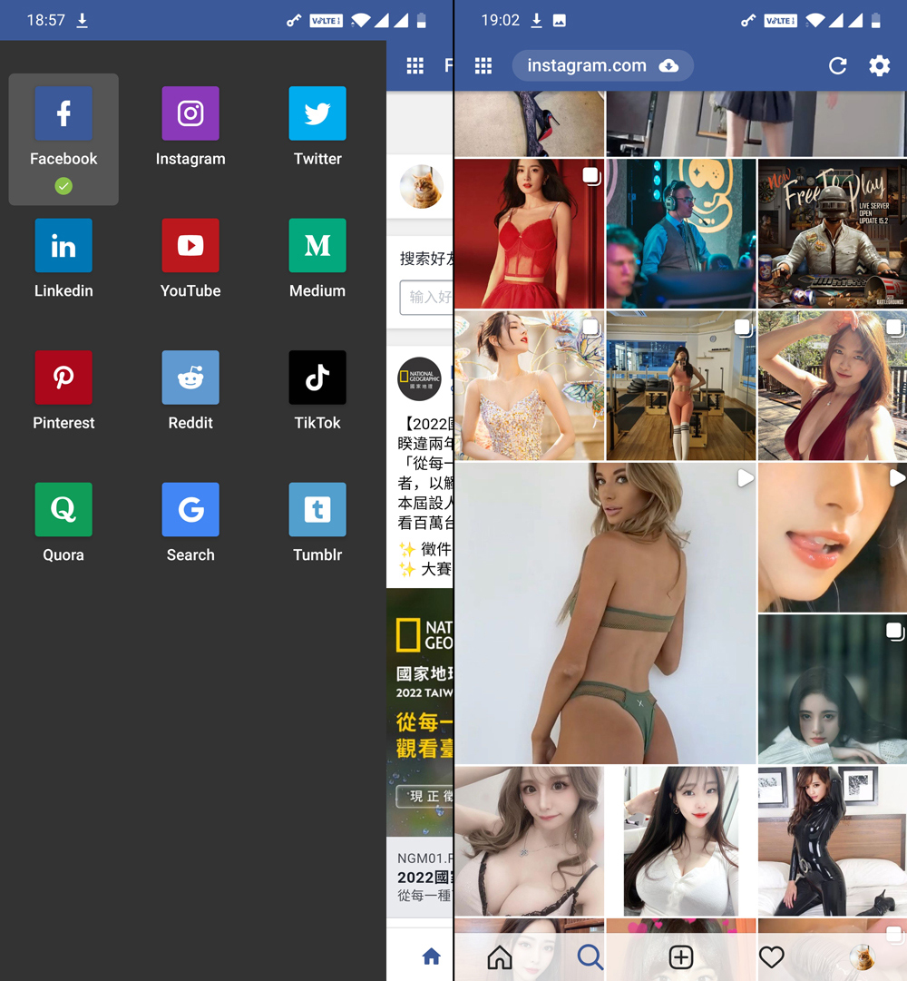Open Instagram search tab

[x=590, y=956]
